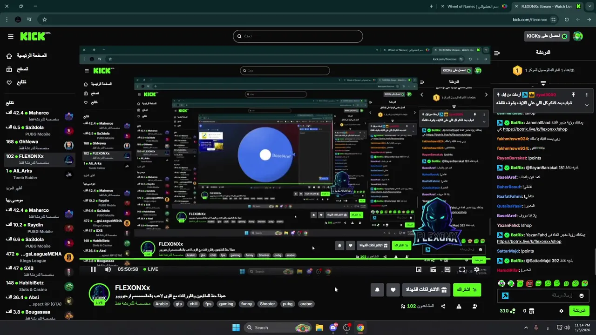The image size is (596, 335).
Task: Click the report warning triangle icon
Action: pos(459,306)
